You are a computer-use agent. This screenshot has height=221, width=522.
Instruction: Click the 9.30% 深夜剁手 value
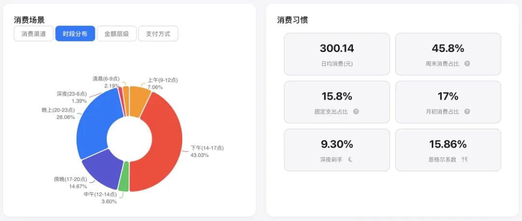(337, 144)
